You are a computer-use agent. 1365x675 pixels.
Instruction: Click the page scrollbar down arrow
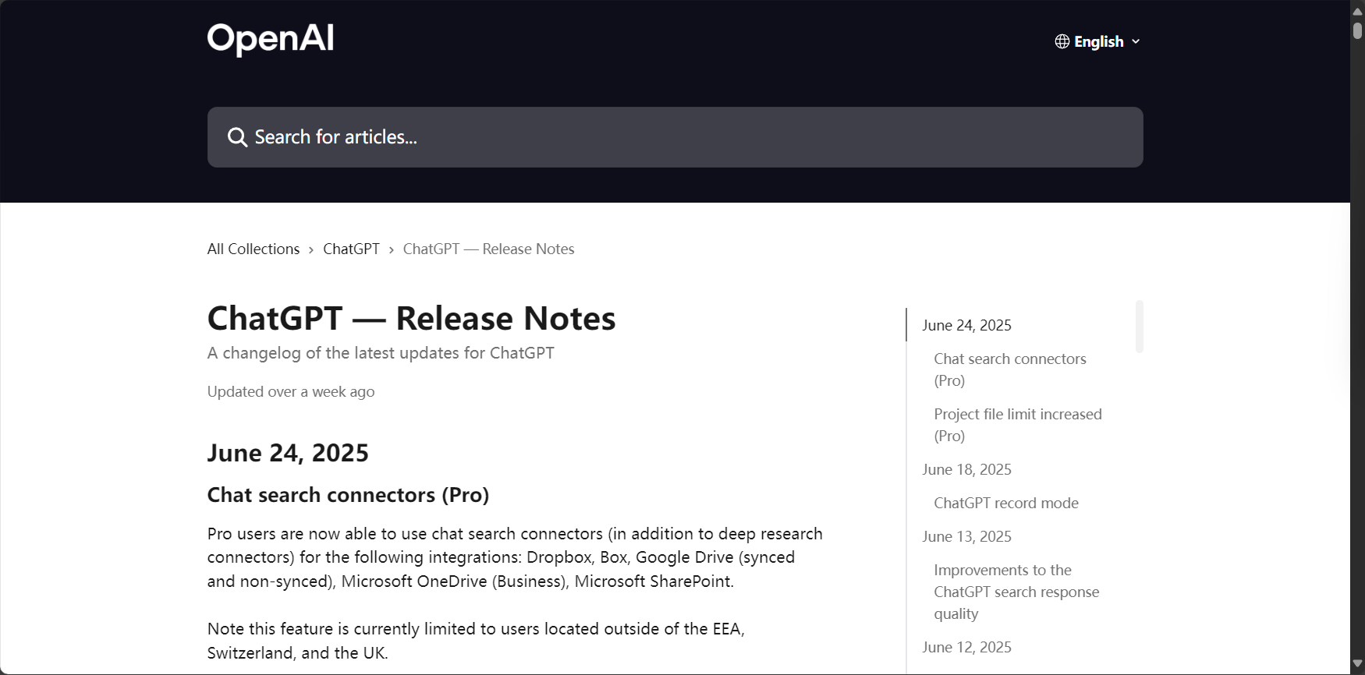[x=1357, y=665]
